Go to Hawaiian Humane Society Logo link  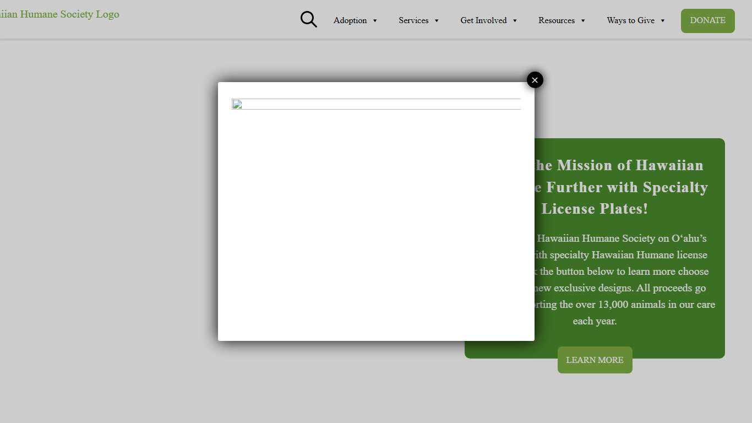point(59,14)
